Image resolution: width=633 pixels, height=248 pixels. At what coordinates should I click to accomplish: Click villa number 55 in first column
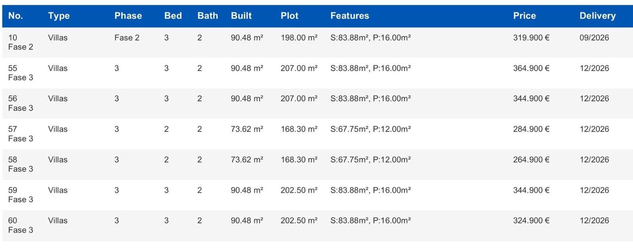coord(13,68)
